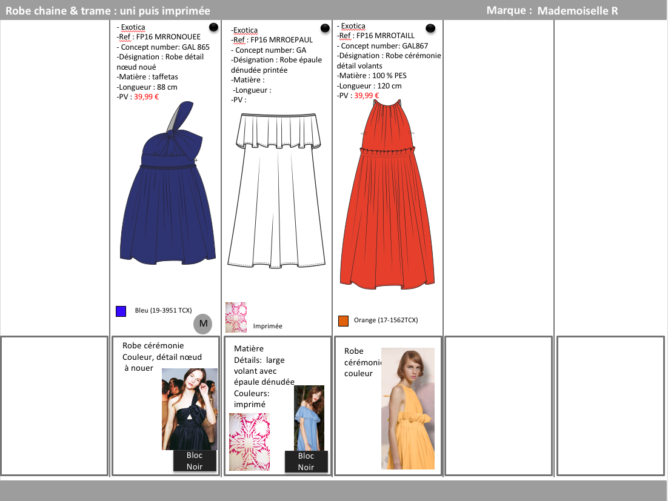668x501 pixels.
Task: Click the empty note box right of yellow dress
Action: pyautogui.click(x=498, y=406)
